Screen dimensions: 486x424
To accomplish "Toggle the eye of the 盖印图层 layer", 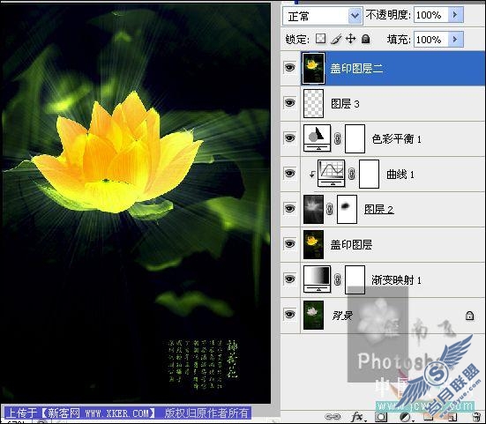I will (290, 244).
